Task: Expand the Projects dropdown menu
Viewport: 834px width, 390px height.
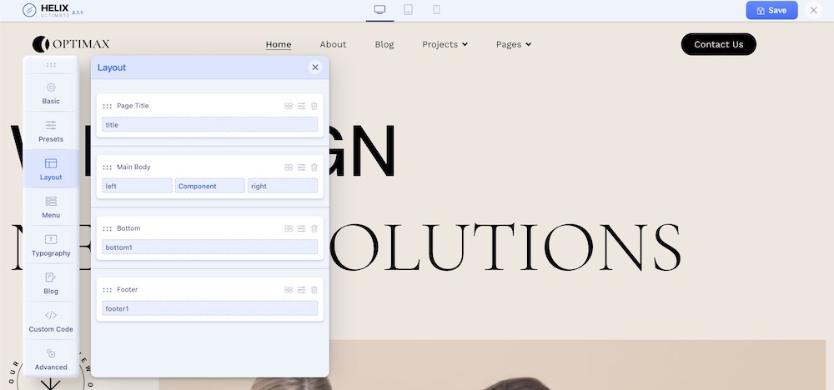Action: pyautogui.click(x=445, y=45)
